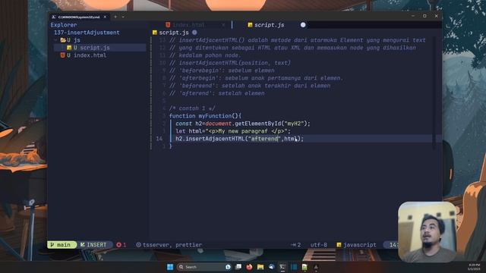Click the taskbar clock
The width and height of the screenshot is (486, 273).
pos(474,267)
